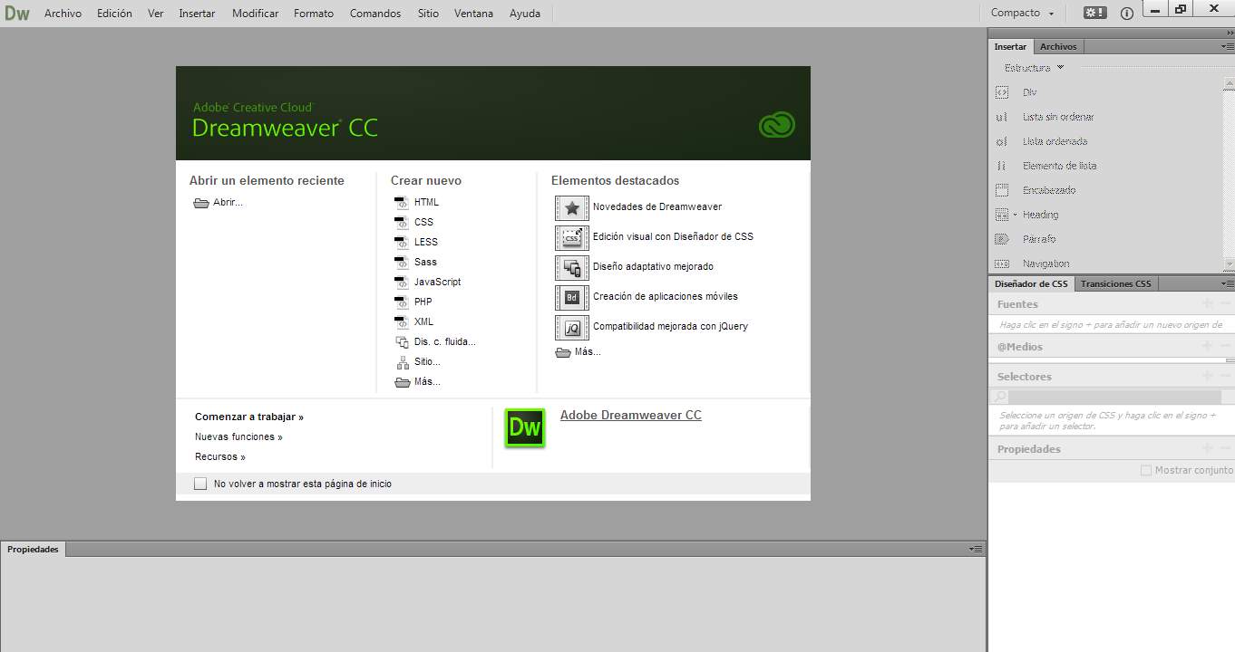Insert an Elemento de lista item
The width and height of the screenshot is (1235, 652).
tap(1059, 166)
